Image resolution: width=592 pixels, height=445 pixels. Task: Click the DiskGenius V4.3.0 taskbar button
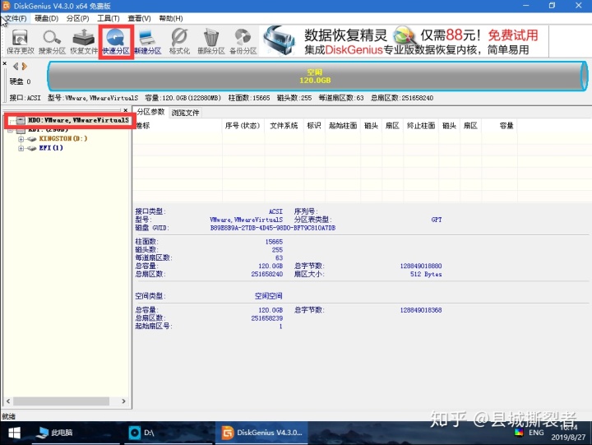(263, 433)
